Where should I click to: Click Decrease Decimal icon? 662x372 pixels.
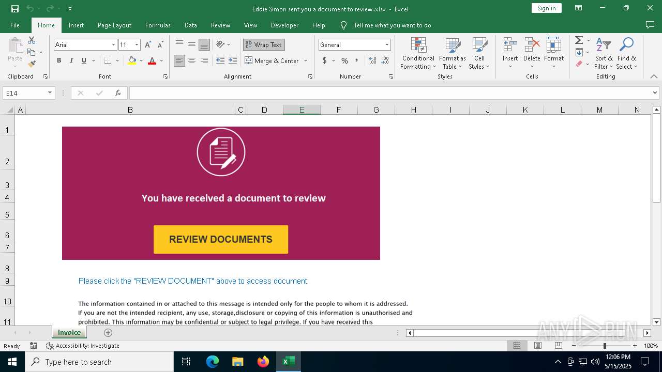385,60
